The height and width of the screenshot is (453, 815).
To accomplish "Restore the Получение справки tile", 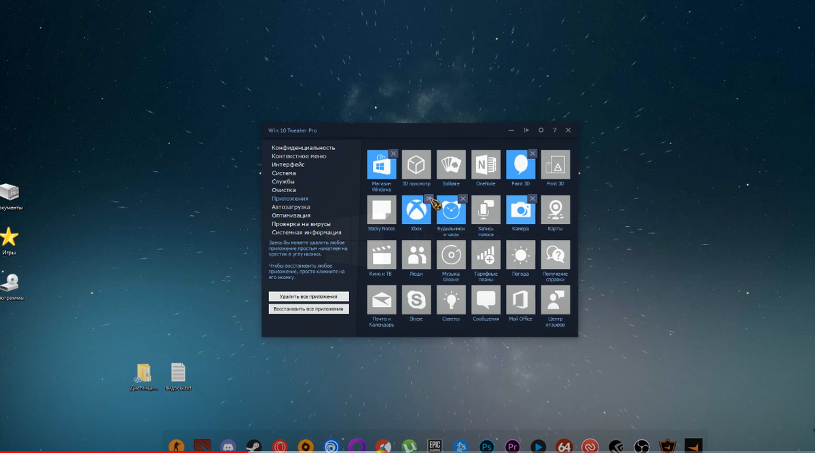I will pos(556,255).
